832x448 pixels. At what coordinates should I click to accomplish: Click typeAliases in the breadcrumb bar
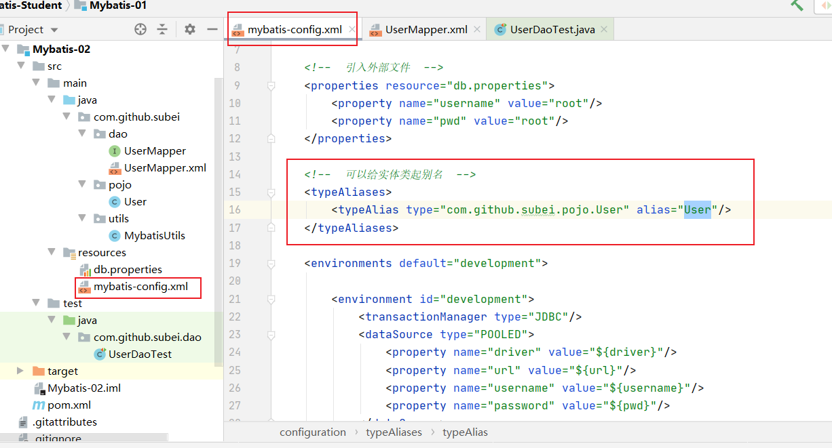394,432
